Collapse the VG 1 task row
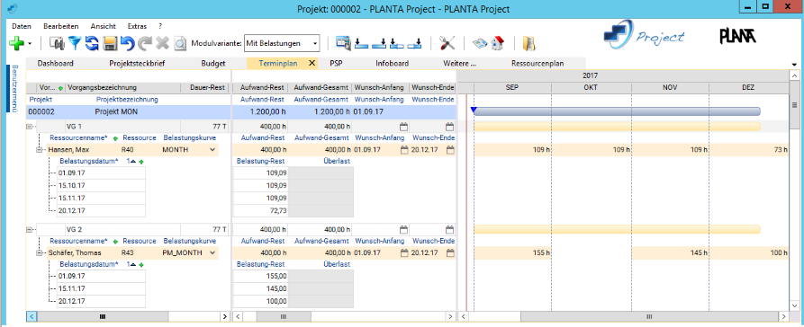 pos(29,127)
